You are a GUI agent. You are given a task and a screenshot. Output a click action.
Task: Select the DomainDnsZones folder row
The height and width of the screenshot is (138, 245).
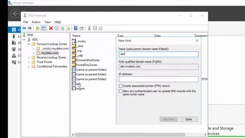pos(88,60)
